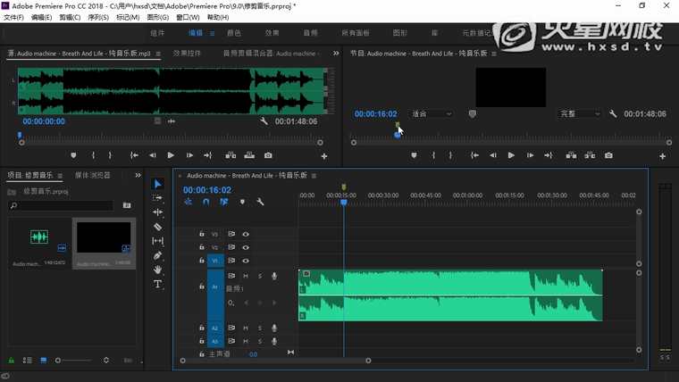The image size is (679, 382).
Task: Click the Track Select Forward tool
Action: (158, 198)
